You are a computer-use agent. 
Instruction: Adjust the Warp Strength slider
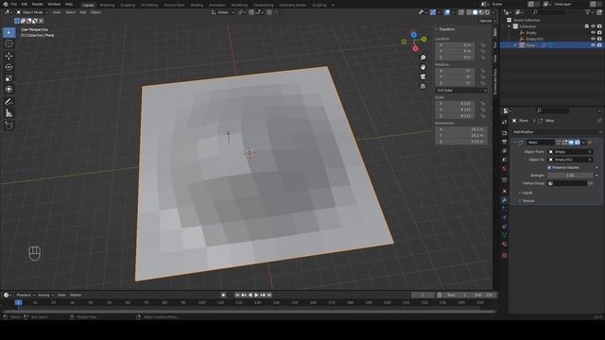(570, 176)
